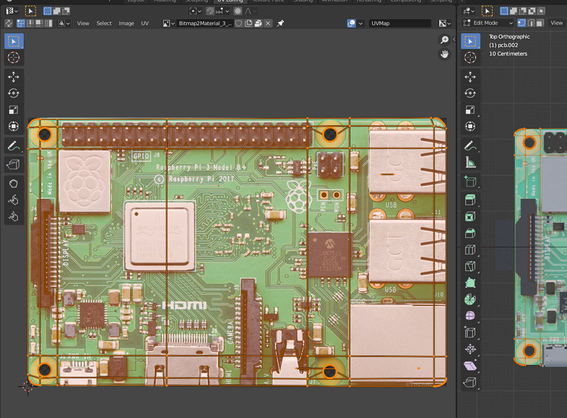Activate the Loop Cut tool in 3D viewport
The height and width of the screenshot is (418, 567).
470,250
